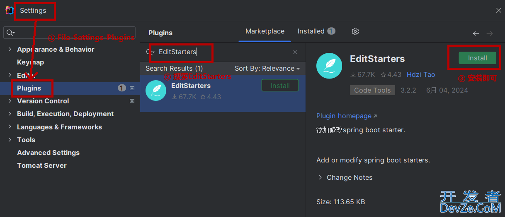Click Install button in details pane

(477, 58)
